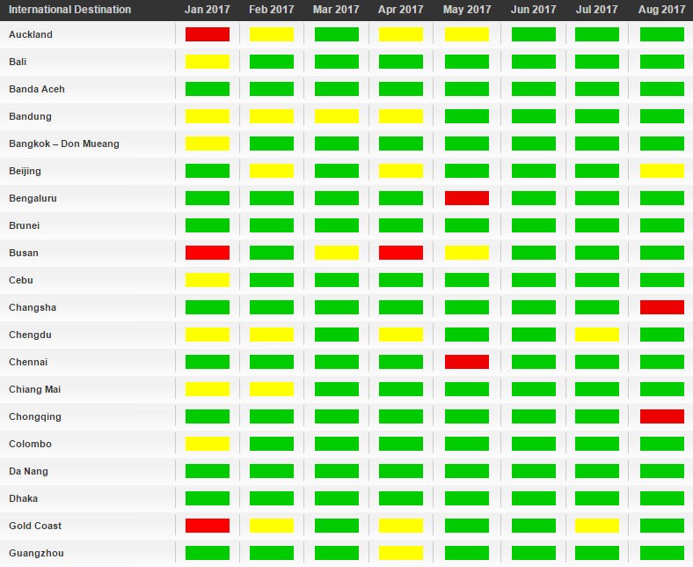
Task: Click Dhaka's green Aug 2017 swatch
Action: [x=661, y=498]
